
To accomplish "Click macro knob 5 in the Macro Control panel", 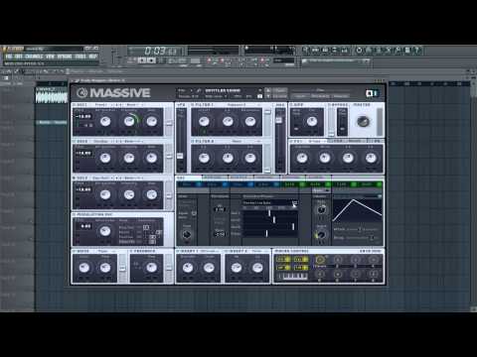I will pos(320,274).
